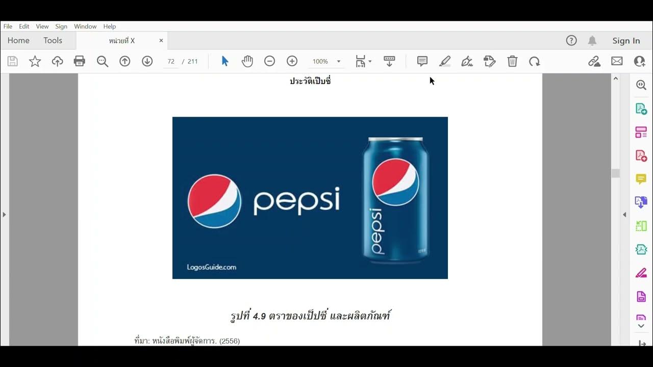Switch to the Tools tab

coord(53,41)
